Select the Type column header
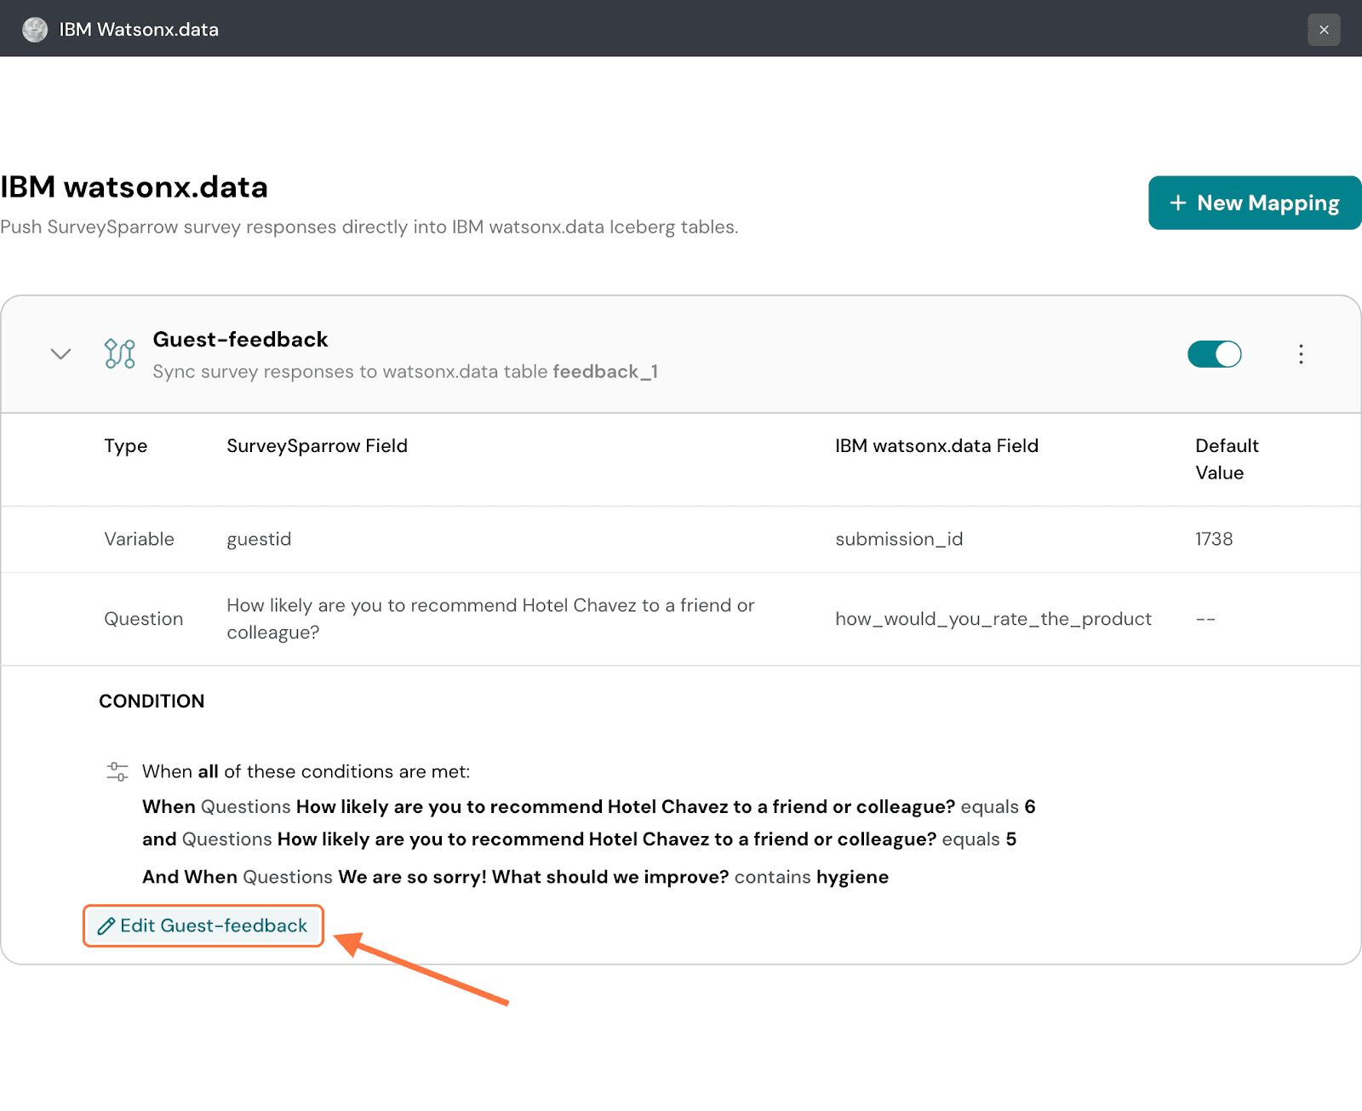The width and height of the screenshot is (1362, 1111). 126,446
